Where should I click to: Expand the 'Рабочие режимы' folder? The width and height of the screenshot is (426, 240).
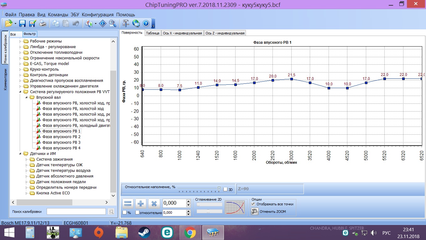(20, 41)
